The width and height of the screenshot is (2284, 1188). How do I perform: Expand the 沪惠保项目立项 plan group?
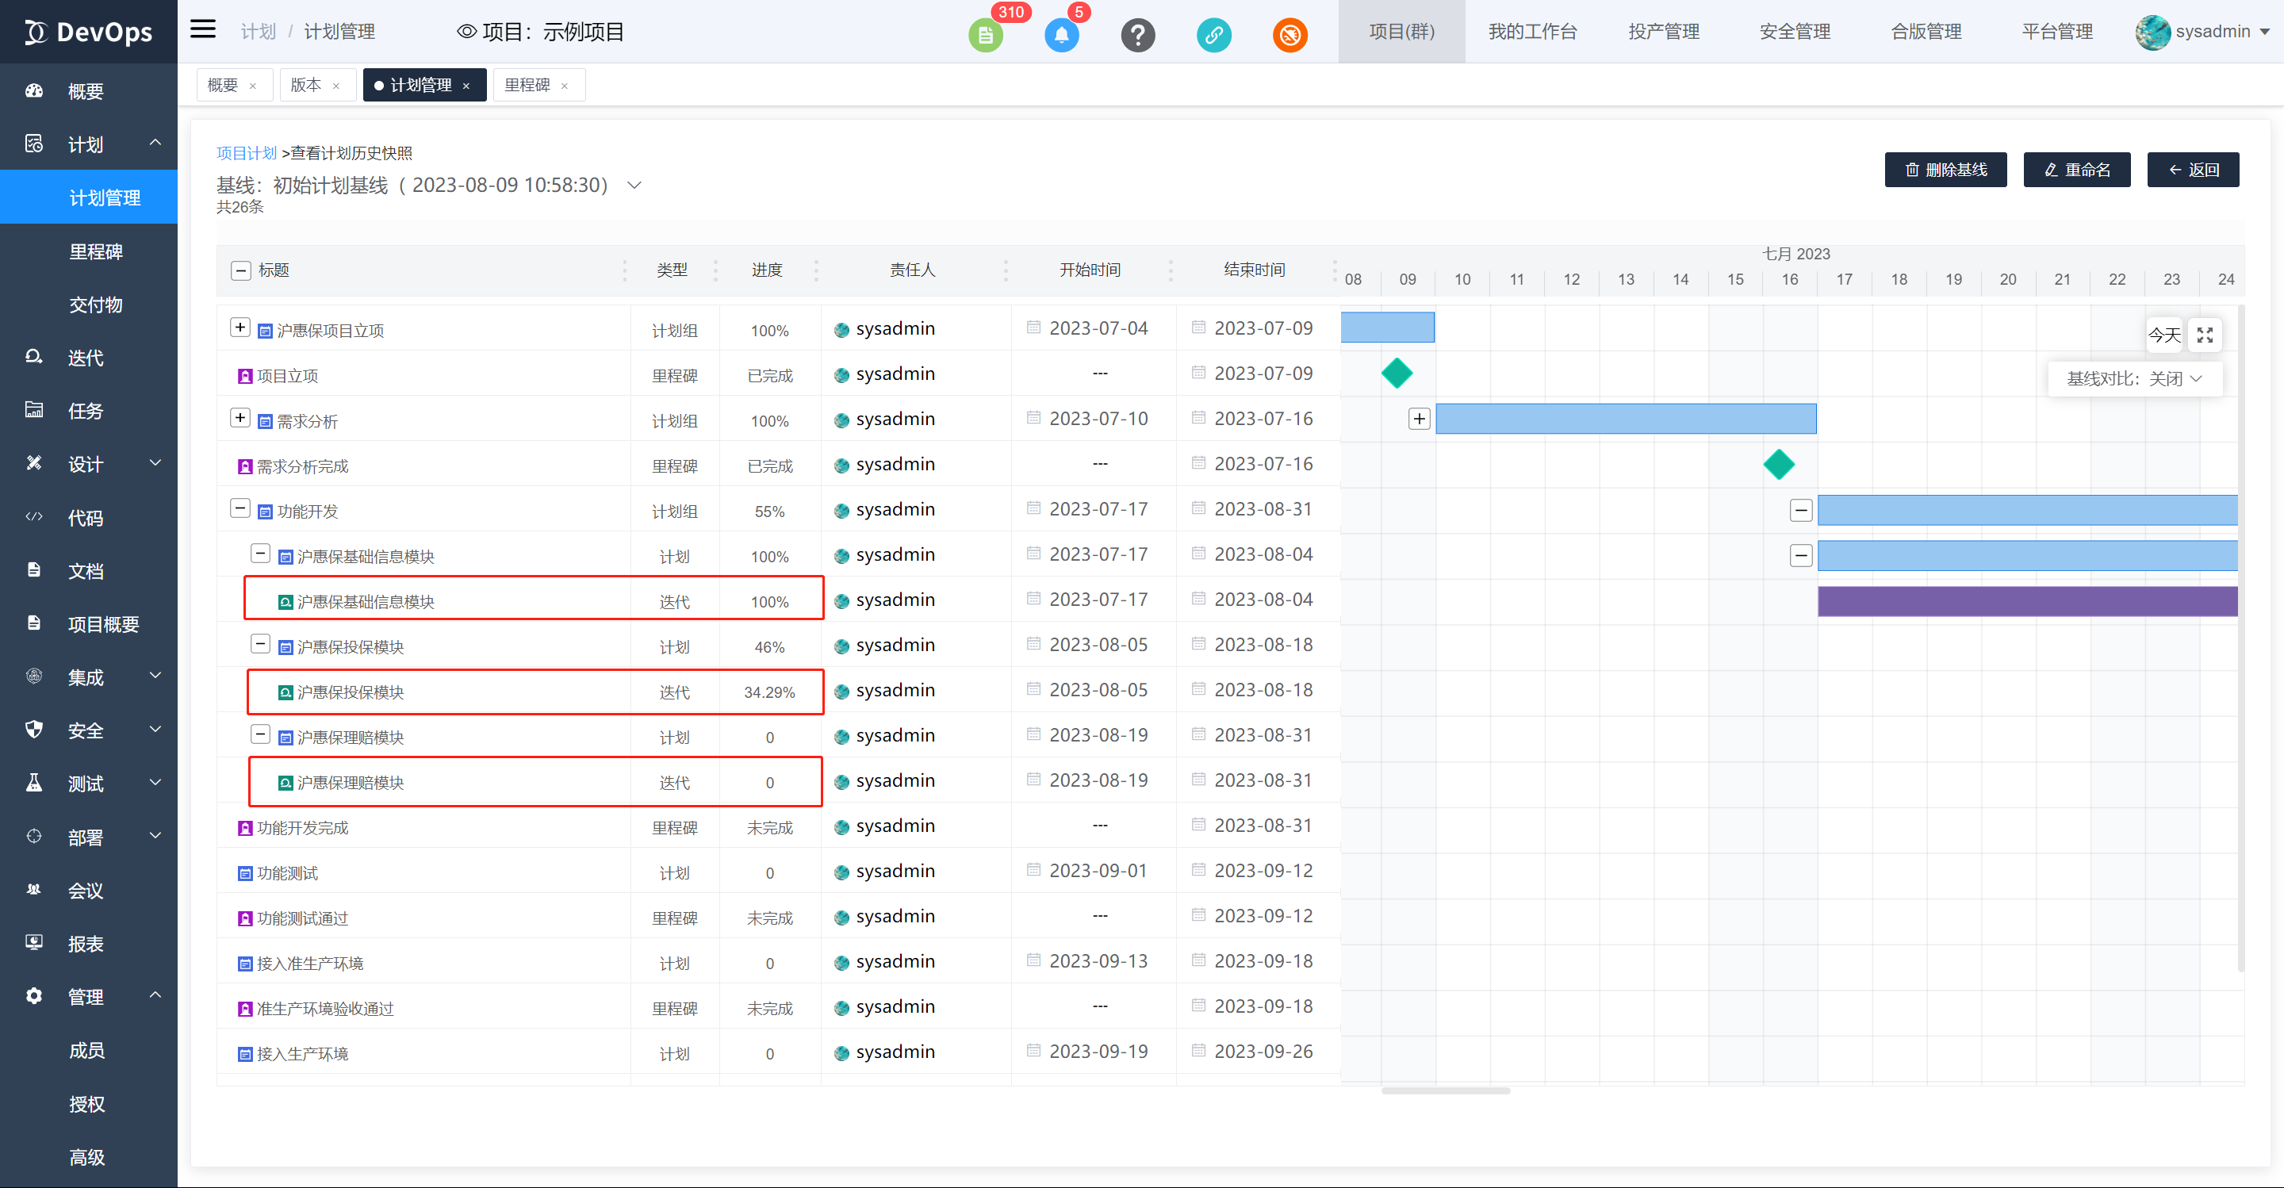click(x=240, y=328)
